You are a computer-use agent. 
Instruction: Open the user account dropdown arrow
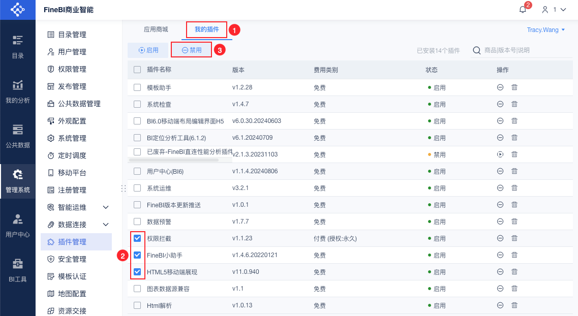point(563,10)
